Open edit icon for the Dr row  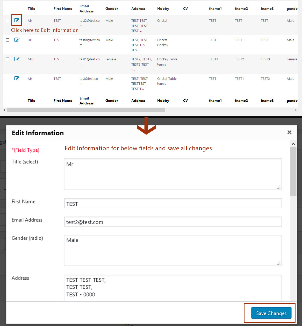[17, 40]
